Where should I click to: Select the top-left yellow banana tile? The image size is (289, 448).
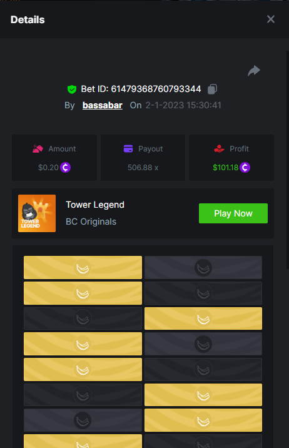click(x=83, y=267)
